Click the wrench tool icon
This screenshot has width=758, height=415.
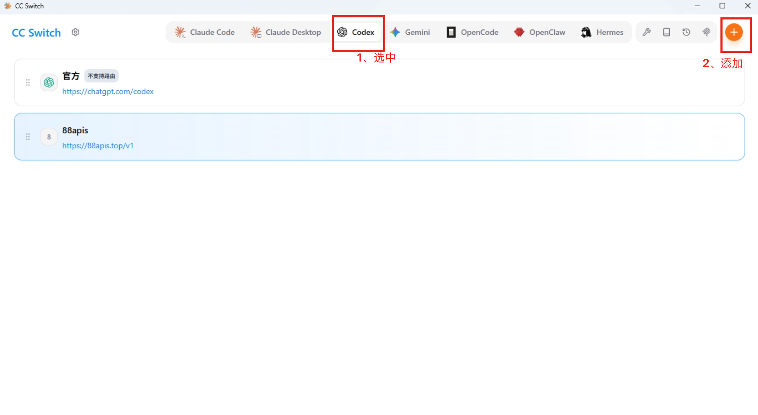646,32
